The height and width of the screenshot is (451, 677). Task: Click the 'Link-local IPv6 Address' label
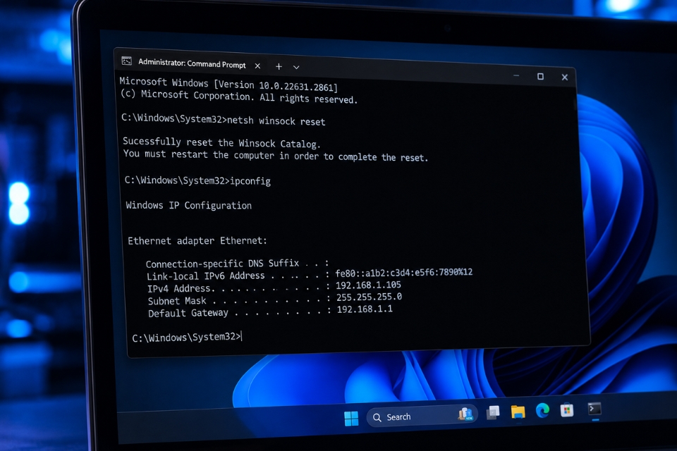tap(205, 276)
